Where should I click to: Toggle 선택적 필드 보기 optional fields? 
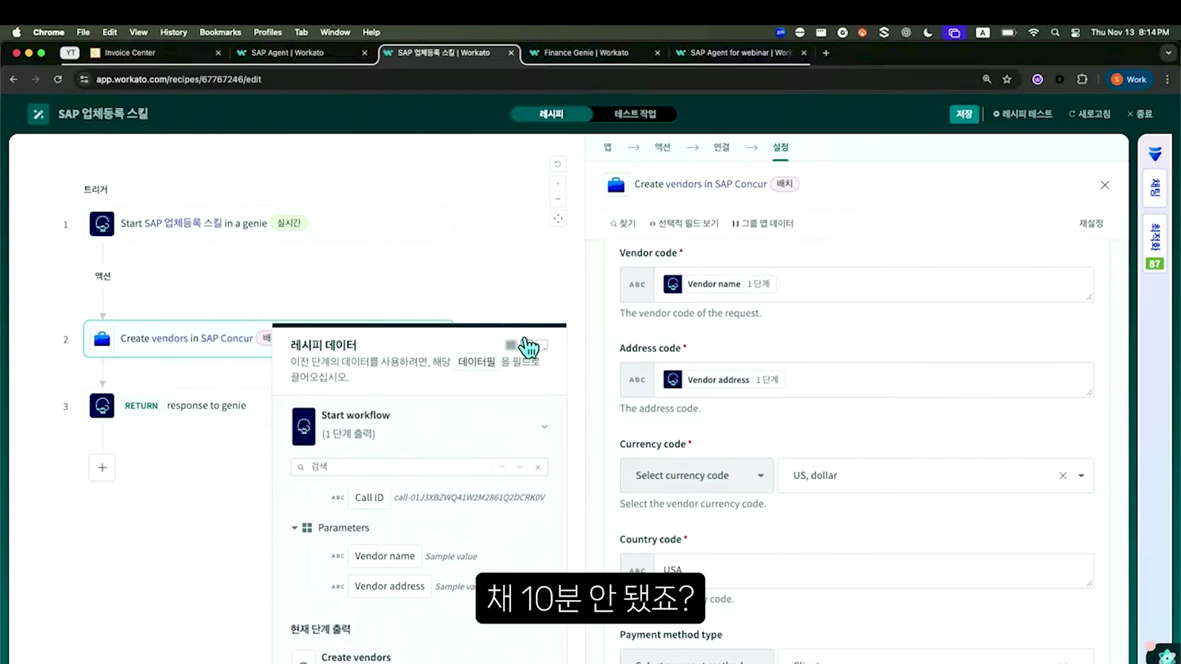click(x=684, y=224)
